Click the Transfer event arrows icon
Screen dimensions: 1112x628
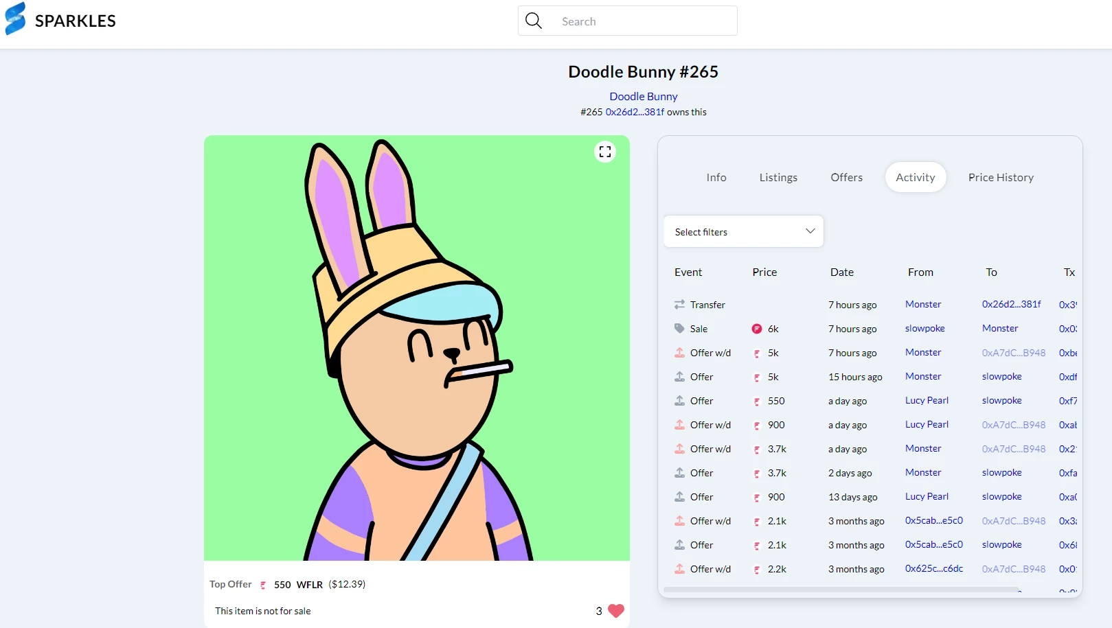click(679, 304)
